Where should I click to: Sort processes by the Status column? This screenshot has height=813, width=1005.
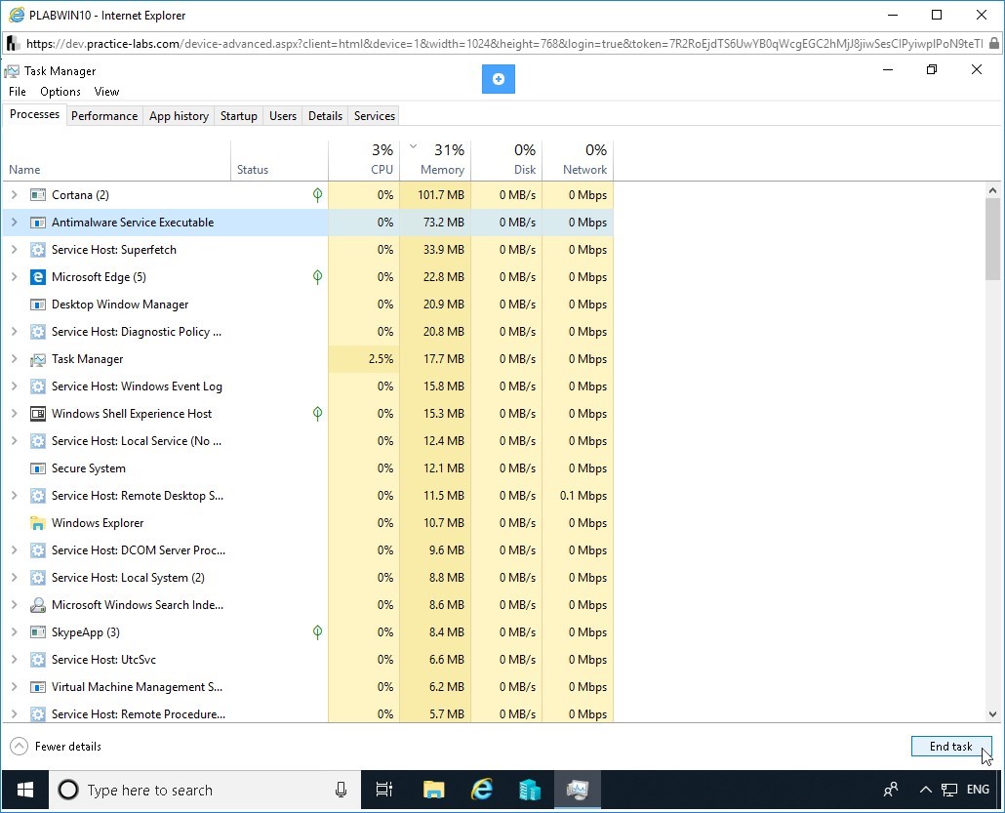tap(279, 160)
